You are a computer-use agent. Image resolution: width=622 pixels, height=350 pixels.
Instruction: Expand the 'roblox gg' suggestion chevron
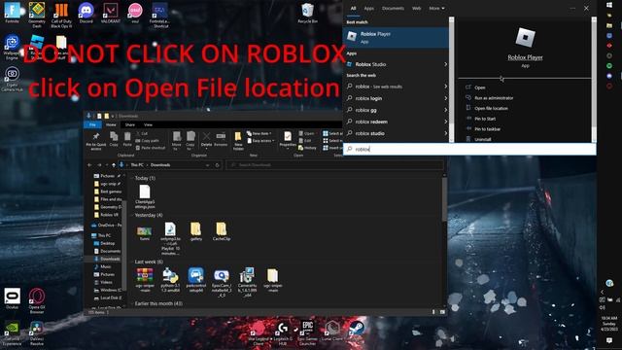(445, 110)
